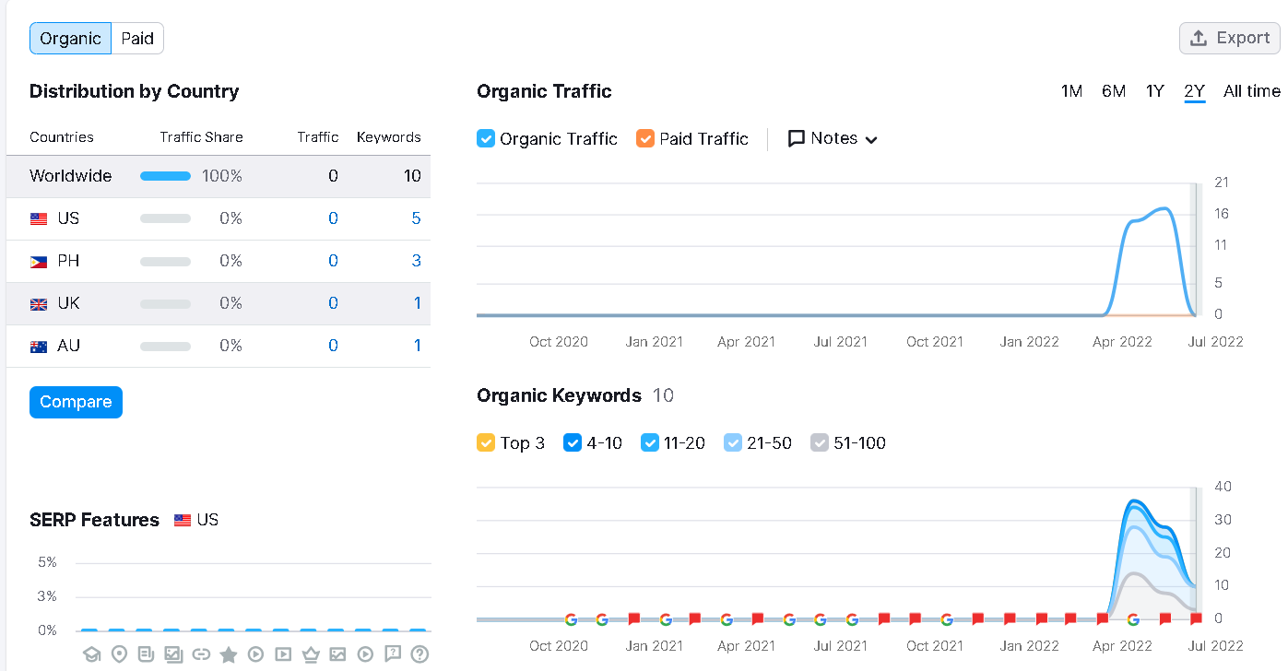Click the question mark circle SERP icon
Screen dimensions: 1288x671
coord(419,654)
